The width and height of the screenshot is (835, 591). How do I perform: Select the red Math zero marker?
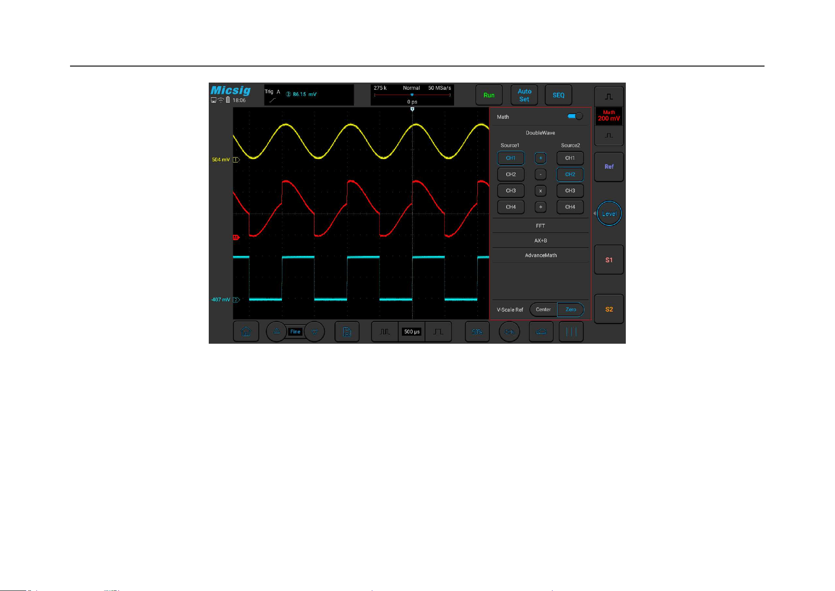tap(236, 237)
